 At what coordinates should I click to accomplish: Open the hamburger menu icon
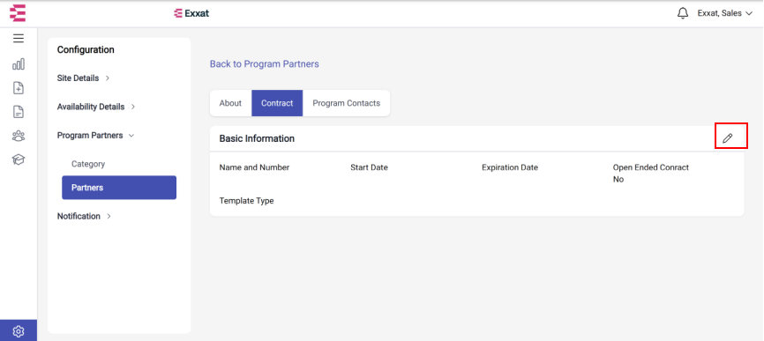pyautogui.click(x=19, y=39)
